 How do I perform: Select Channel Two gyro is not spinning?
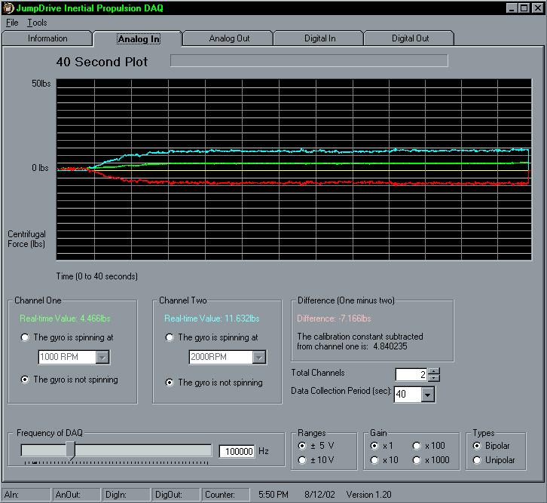coord(170,383)
